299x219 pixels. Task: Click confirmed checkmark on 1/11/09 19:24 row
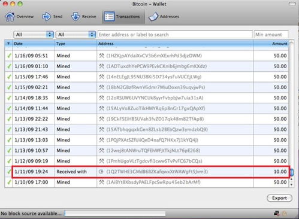(x=9, y=172)
